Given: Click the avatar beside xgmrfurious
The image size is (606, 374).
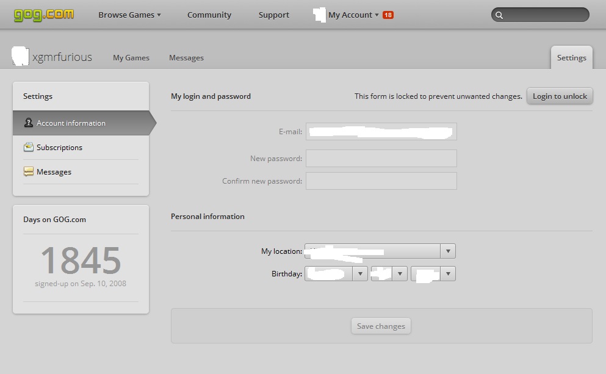Looking at the screenshot, I should click(21, 56).
